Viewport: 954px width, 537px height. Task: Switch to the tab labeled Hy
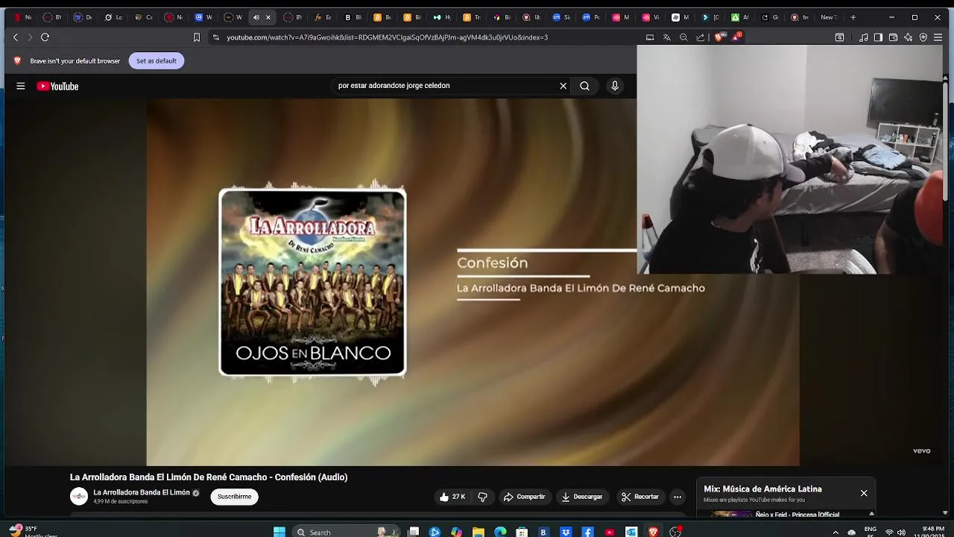click(442, 17)
